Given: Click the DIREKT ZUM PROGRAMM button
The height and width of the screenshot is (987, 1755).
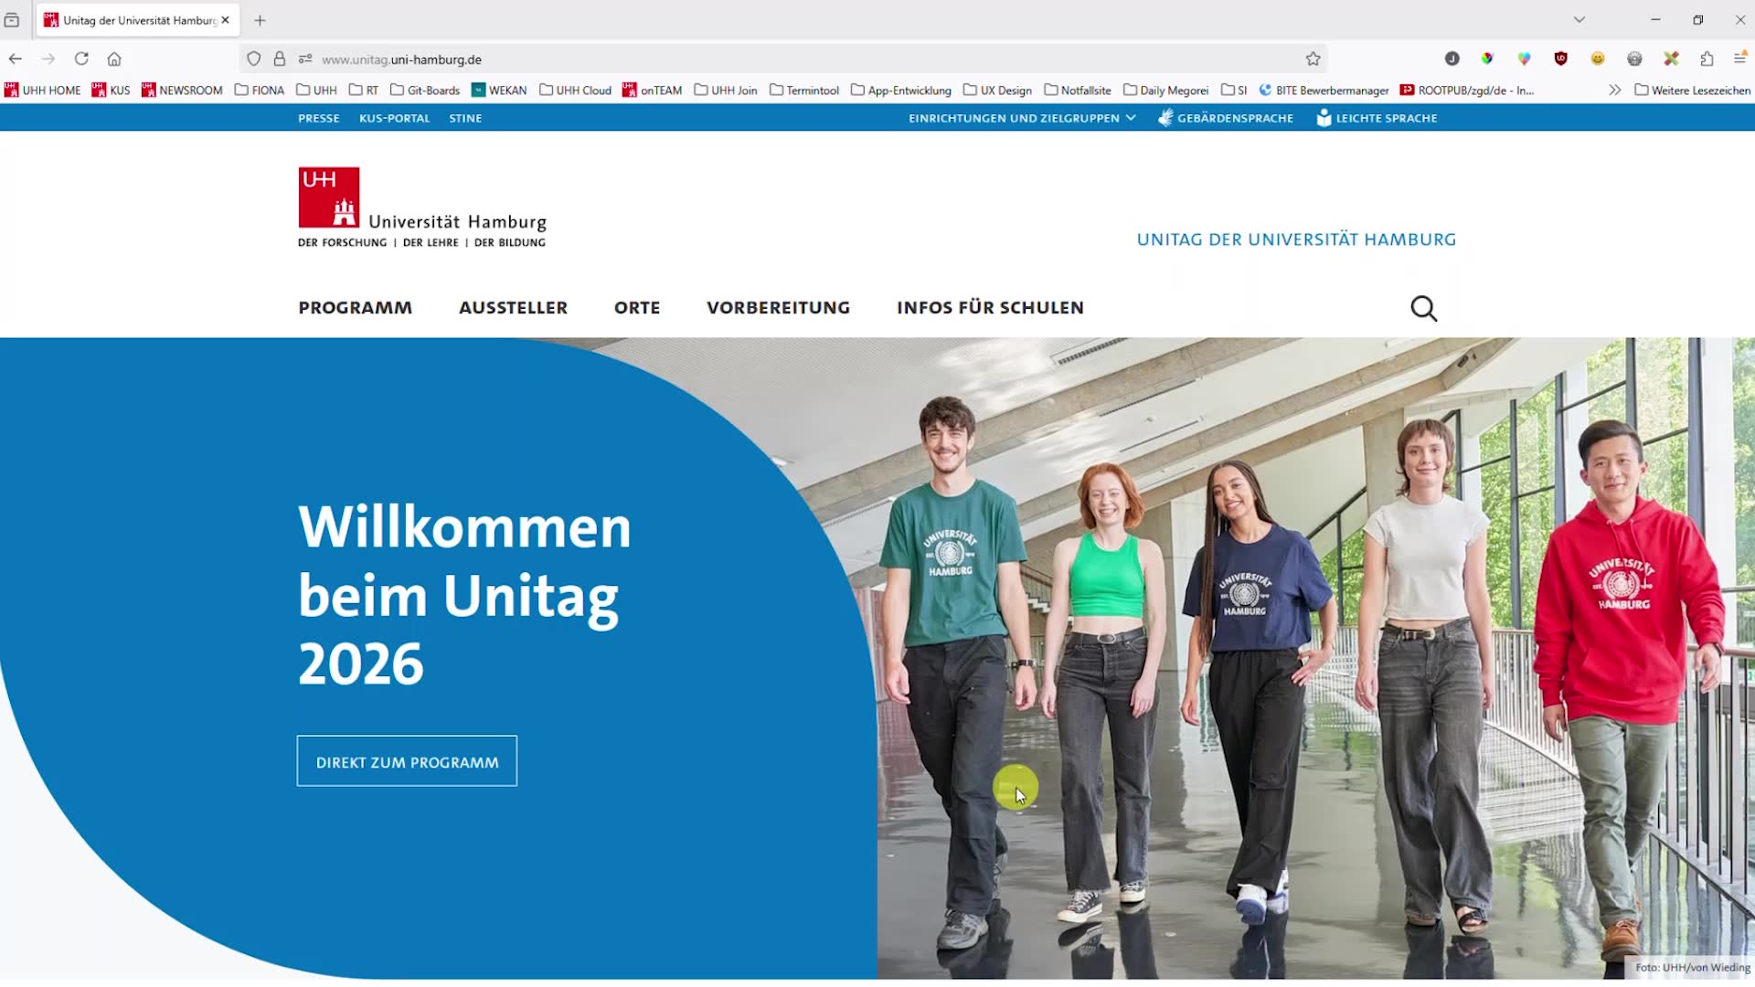Looking at the screenshot, I should coord(406,761).
